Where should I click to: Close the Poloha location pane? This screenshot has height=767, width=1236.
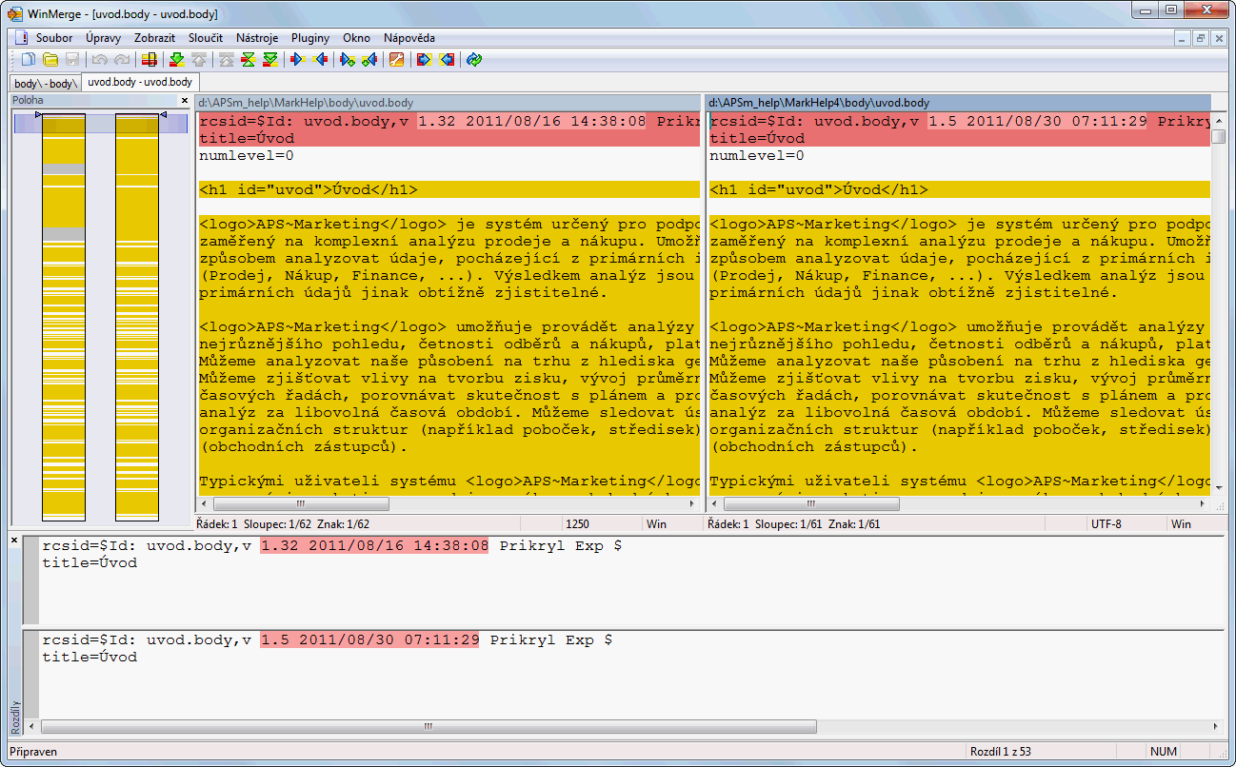point(185,100)
